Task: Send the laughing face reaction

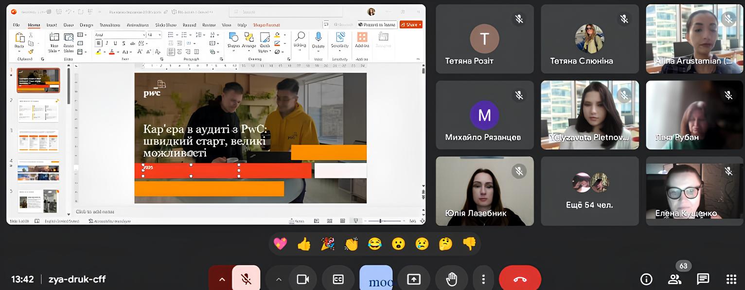Action: click(x=374, y=243)
